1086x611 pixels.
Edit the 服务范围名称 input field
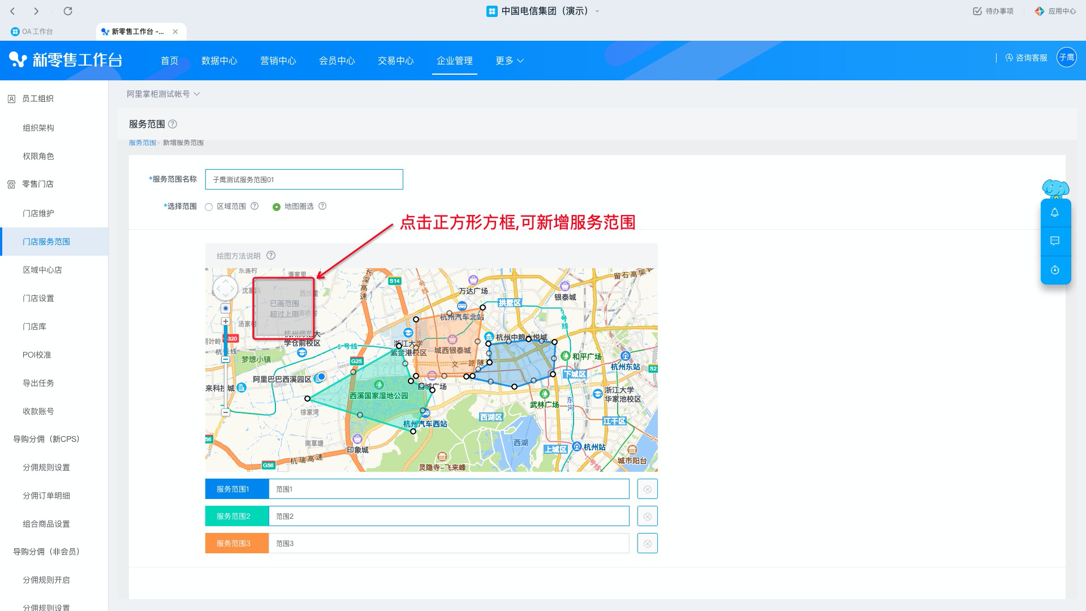point(304,179)
